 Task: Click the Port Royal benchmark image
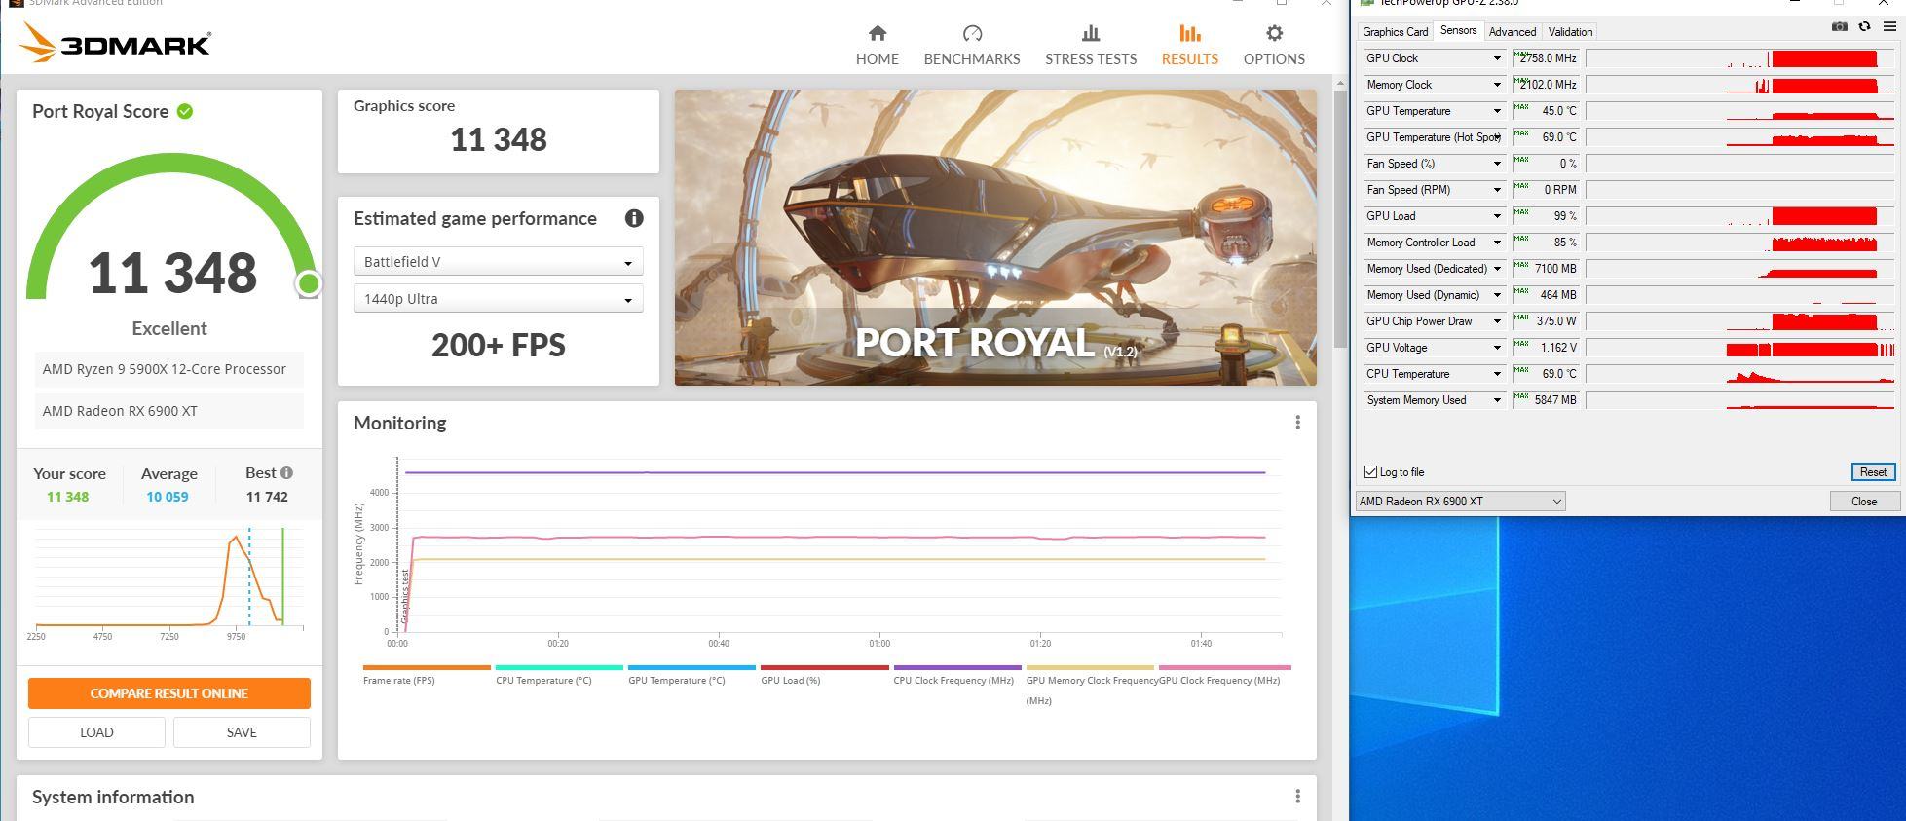995,238
